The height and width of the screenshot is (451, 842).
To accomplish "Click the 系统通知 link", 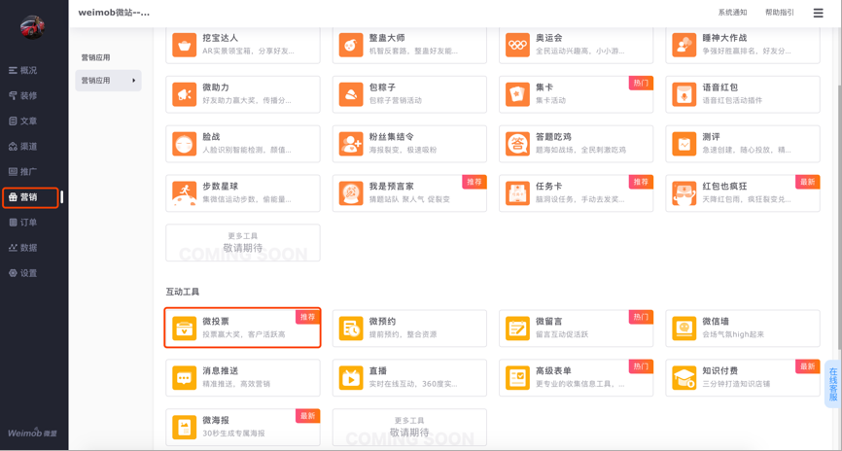I will pyautogui.click(x=732, y=13).
